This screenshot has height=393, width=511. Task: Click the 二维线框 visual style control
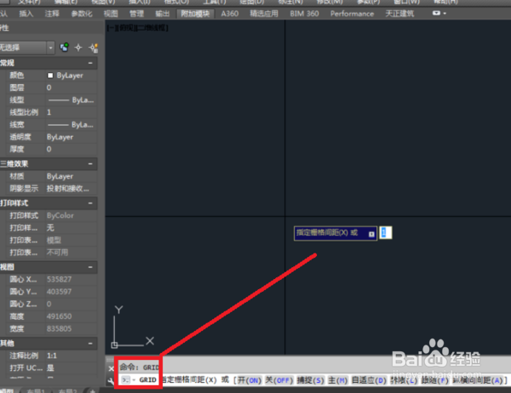[x=151, y=28]
